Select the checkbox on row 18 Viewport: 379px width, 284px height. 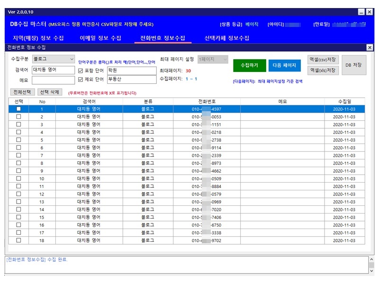(18, 240)
